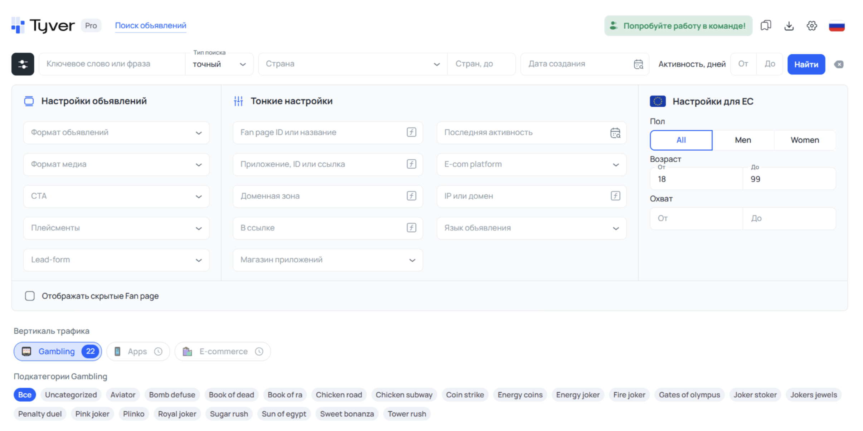Click the Возраст От field with 18
863x431 pixels.
tap(696, 179)
